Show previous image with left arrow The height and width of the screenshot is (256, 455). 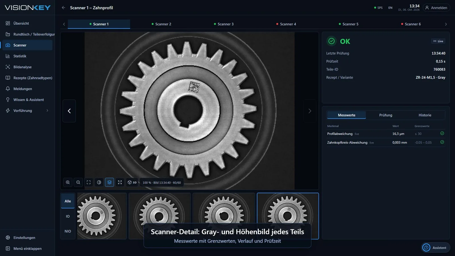(69, 111)
